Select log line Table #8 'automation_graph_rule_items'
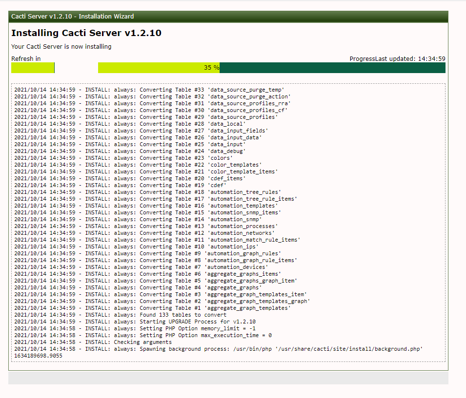 pos(156,260)
